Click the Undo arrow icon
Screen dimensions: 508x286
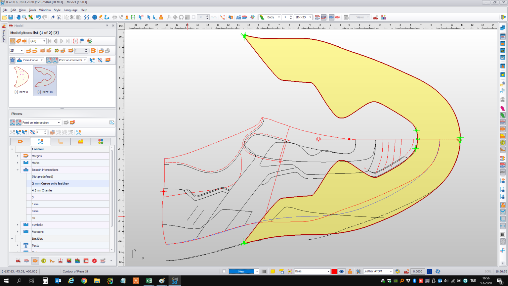click(x=38, y=17)
